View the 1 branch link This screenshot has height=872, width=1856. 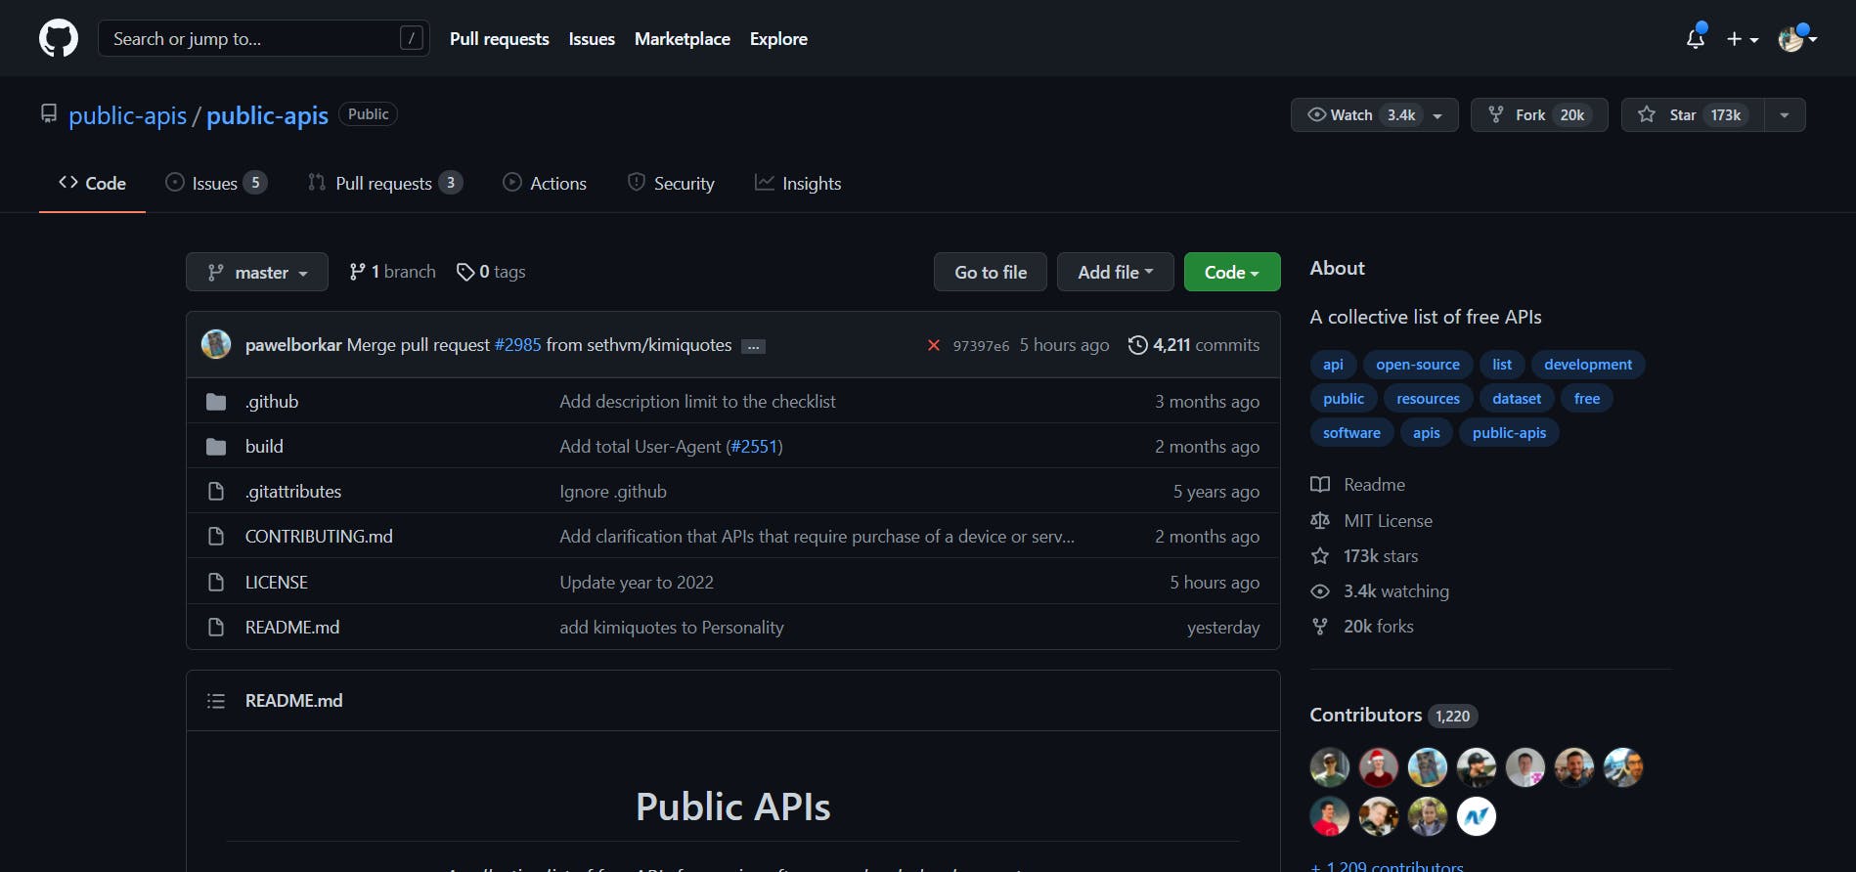point(392,272)
